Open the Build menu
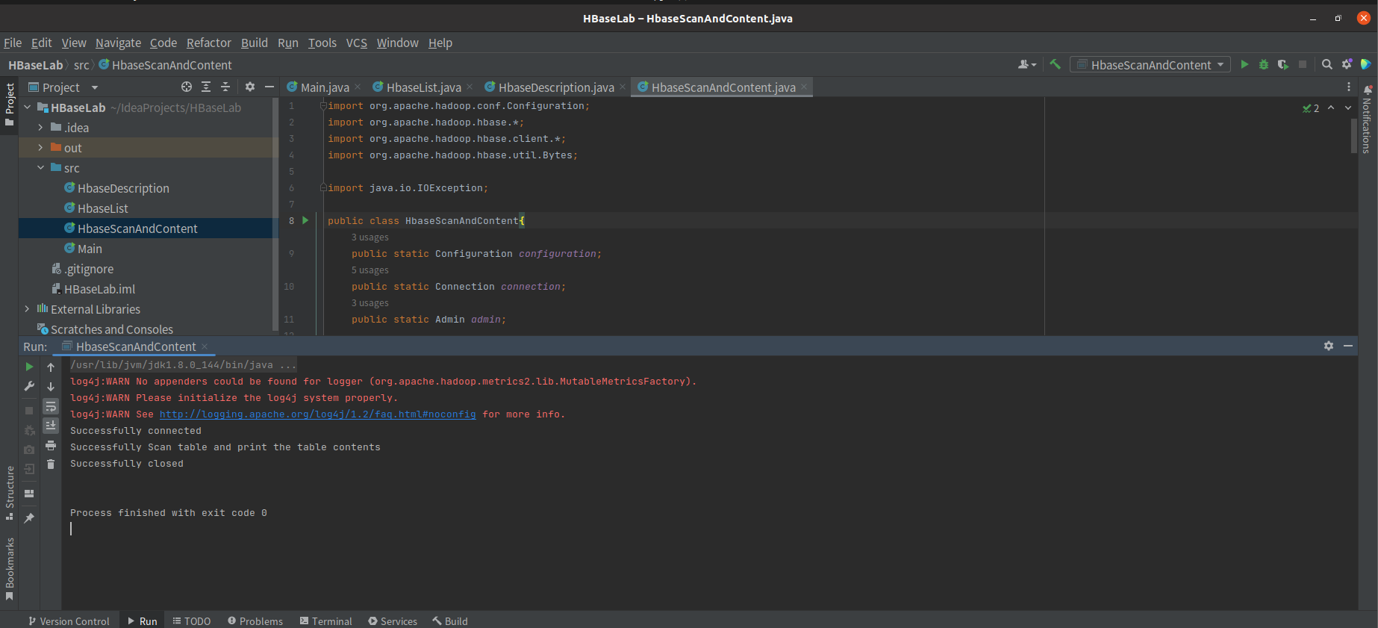Viewport: 1378px width, 628px height. (x=254, y=43)
